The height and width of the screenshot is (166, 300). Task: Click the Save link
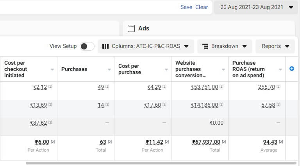pyautogui.click(x=186, y=7)
